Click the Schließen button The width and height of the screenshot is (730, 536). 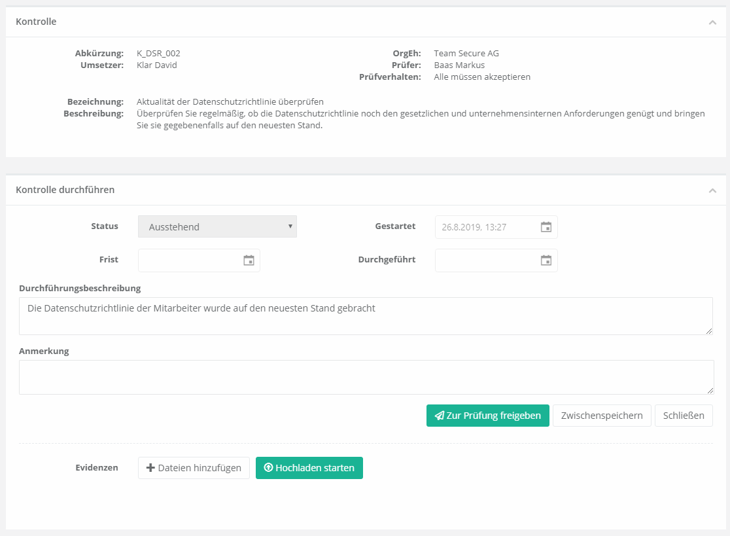[x=684, y=416]
